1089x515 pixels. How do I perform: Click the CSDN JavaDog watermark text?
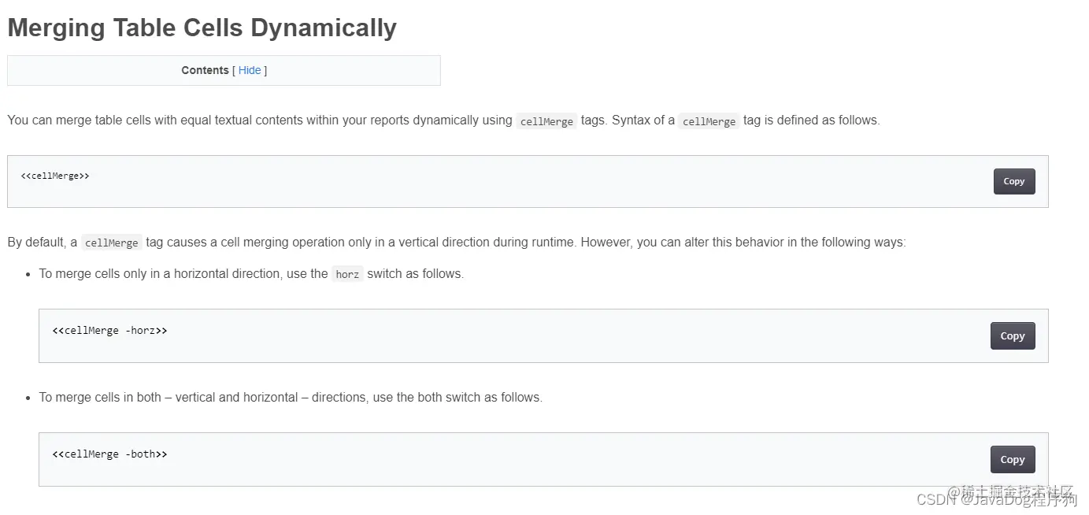(x=996, y=500)
